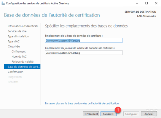Screen dimensions: 161x118
Task: Open the Période de validité sub-step
Action: click(x=23, y=62)
